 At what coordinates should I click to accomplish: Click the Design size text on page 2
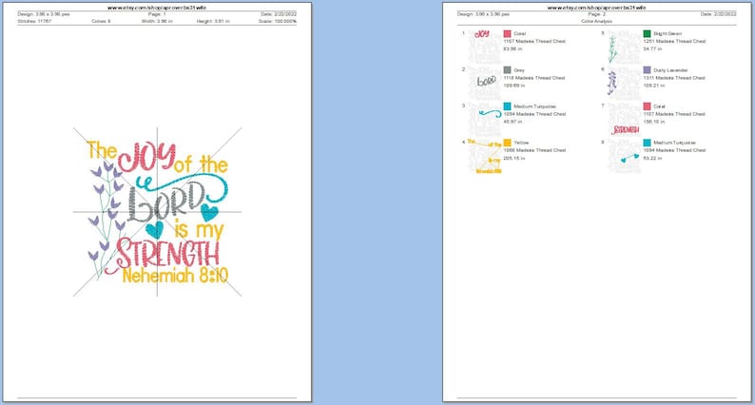[483, 14]
